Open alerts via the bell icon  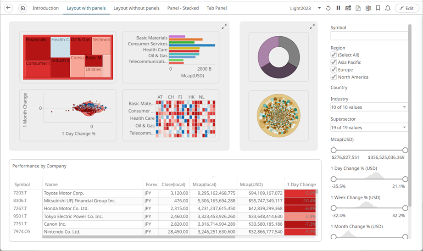click(x=388, y=8)
